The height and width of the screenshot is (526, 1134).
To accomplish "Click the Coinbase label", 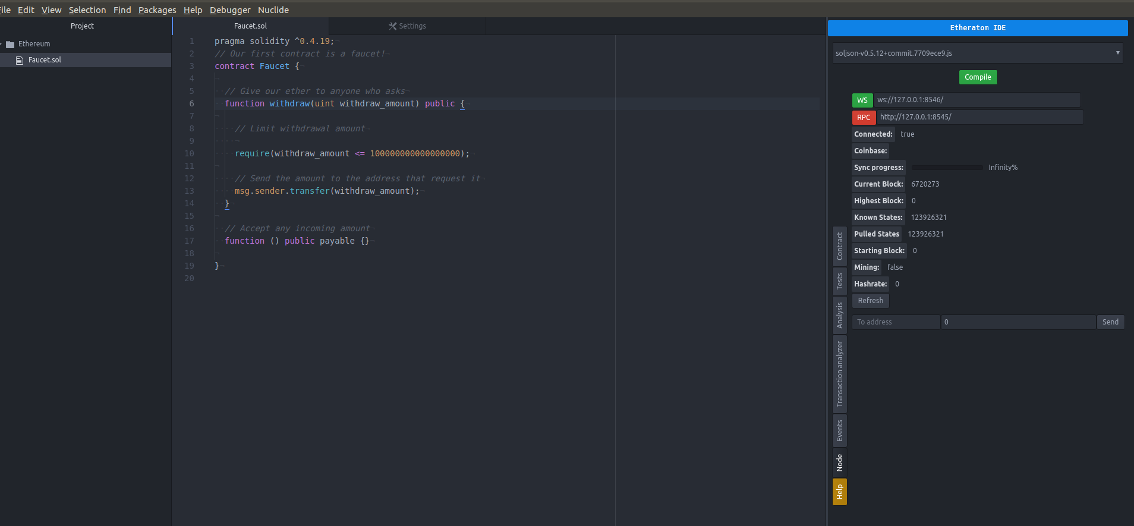I will [x=871, y=151].
